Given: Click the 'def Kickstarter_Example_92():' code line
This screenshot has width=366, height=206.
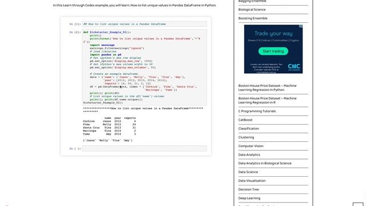Looking at the screenshot, I should click(107, 32).
